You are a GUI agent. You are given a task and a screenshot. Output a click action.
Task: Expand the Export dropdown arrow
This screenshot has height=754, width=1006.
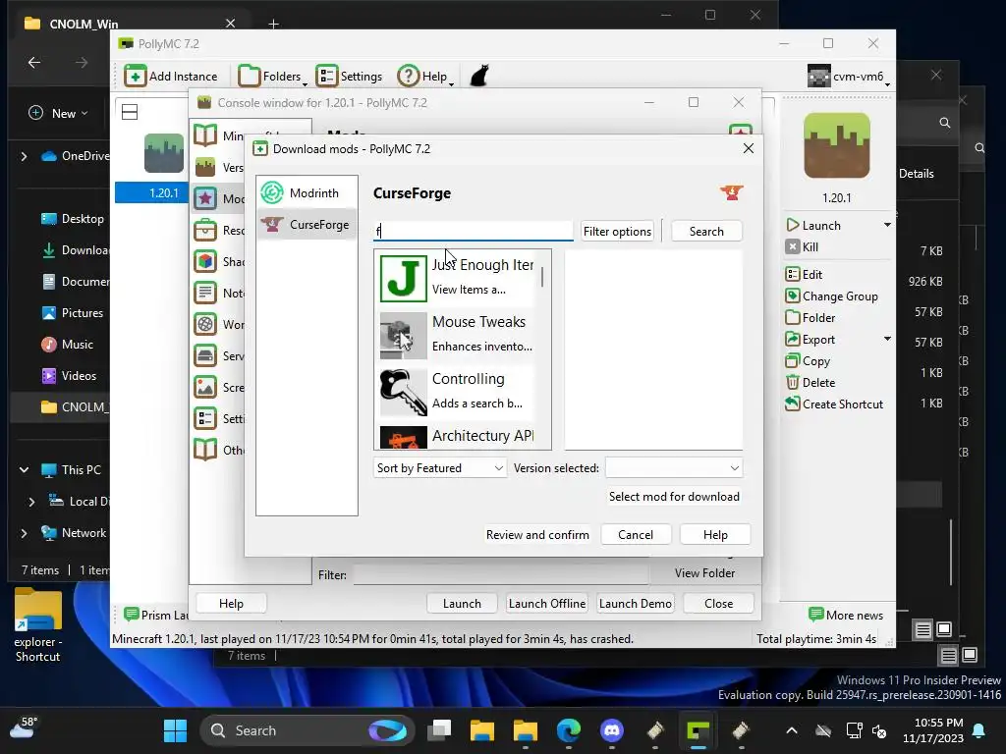[x=887, y=339]
